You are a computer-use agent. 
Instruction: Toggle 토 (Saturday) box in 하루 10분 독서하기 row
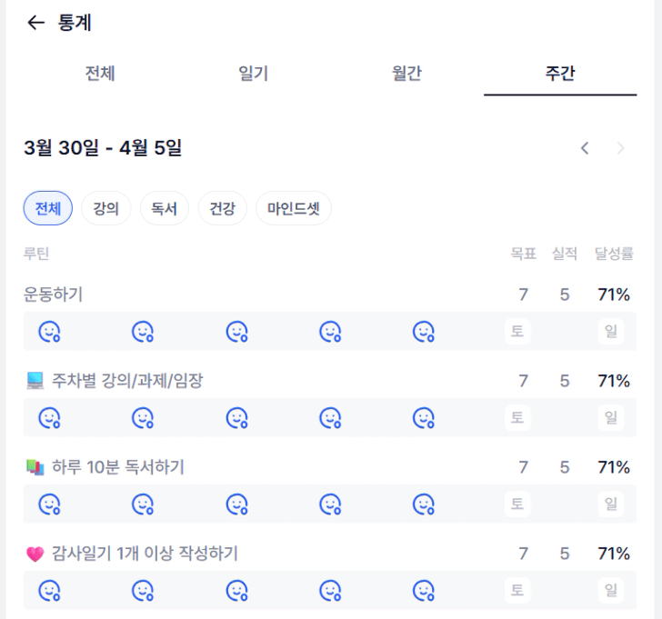click(517, 504)
